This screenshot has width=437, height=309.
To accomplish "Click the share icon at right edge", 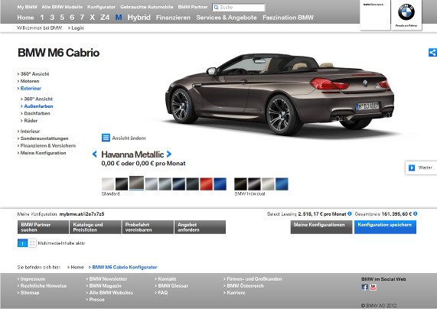I will pos(432,52).
